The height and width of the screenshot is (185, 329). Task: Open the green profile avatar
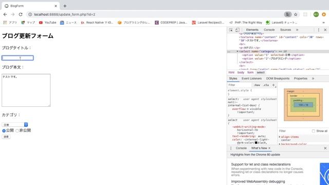[x=316, y=14]
